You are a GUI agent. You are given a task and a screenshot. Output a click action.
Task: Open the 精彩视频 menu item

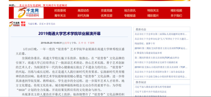coord(176,10)
